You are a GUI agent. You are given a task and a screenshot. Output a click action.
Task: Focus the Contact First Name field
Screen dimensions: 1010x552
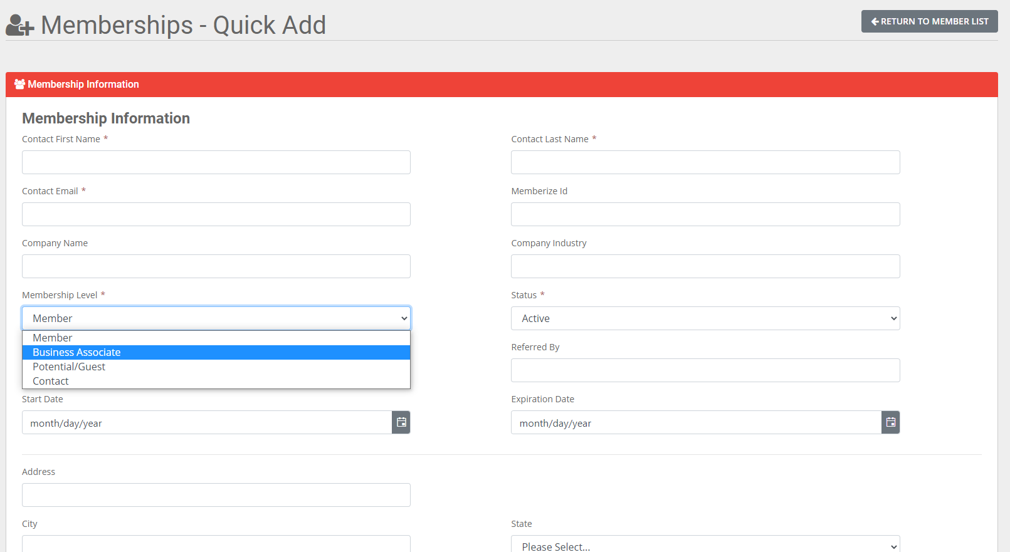(x=216, y=162)
